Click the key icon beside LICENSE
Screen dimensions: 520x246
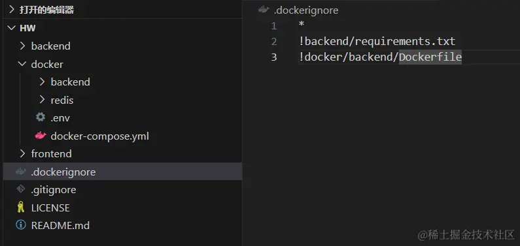coord(20,208)
